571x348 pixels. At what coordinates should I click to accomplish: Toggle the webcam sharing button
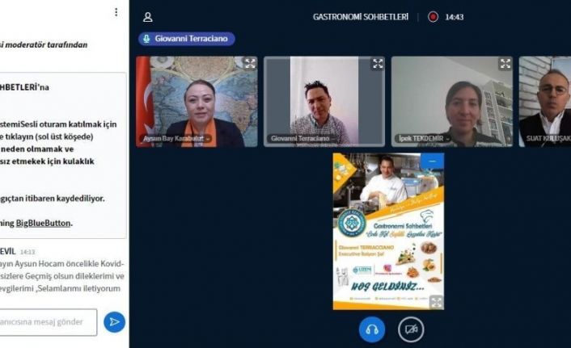[411, 329]
